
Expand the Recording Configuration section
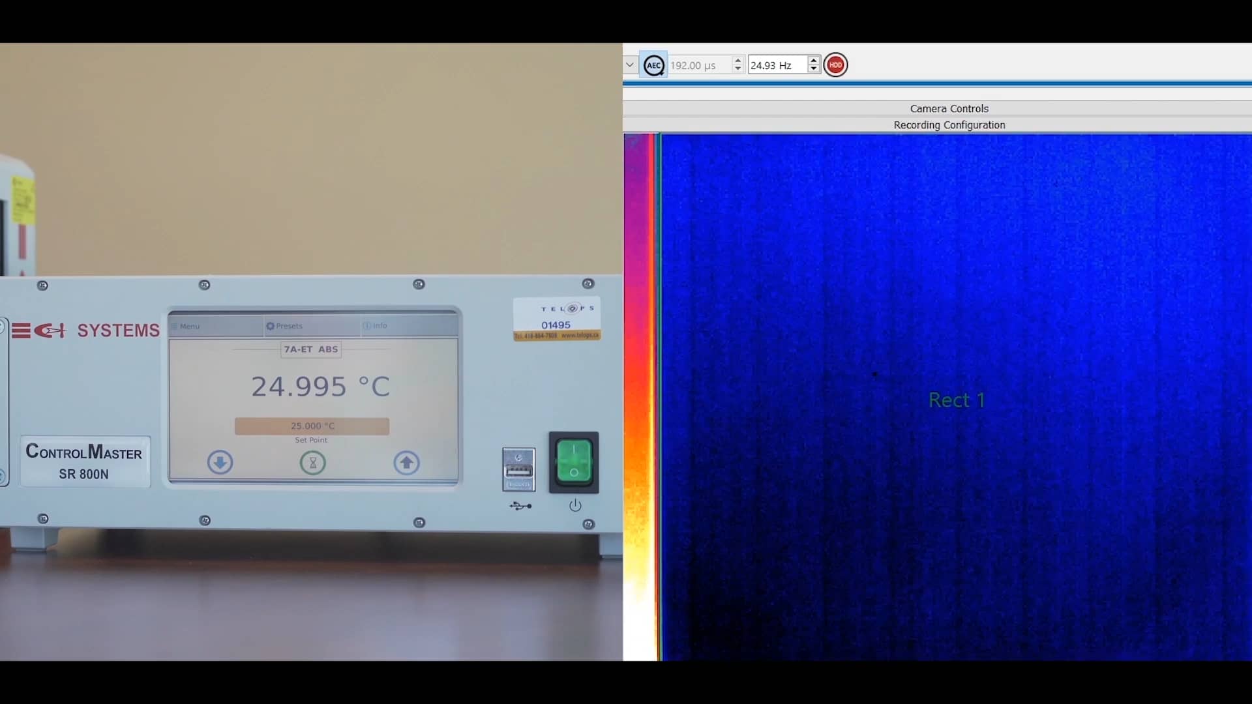(x=949, y=125)
